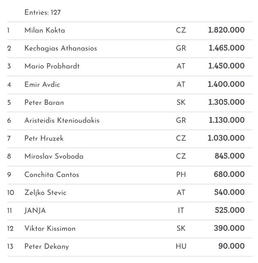Select Miroslav Svoboda entry
258x263 pixels.
point(53,156)
